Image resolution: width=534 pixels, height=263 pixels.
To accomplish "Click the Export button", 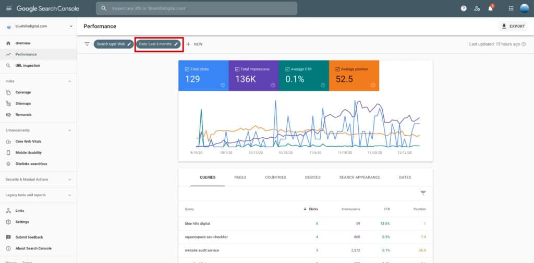I will click(x=513, y=26).
